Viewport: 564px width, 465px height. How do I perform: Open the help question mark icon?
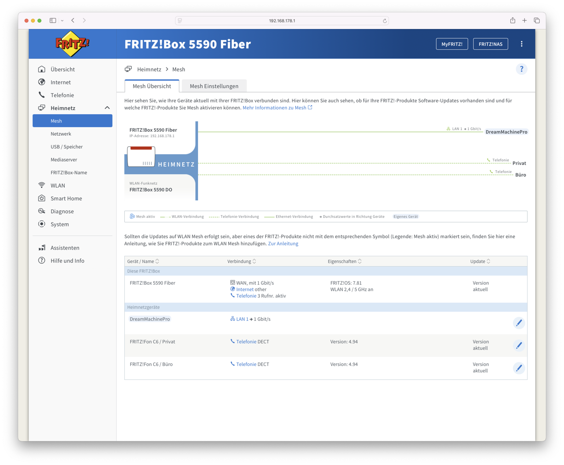(521, 69)
